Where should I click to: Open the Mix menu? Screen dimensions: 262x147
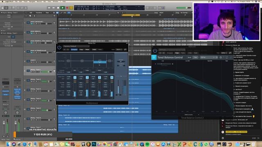pyautogui.click(x=45, y=1)
